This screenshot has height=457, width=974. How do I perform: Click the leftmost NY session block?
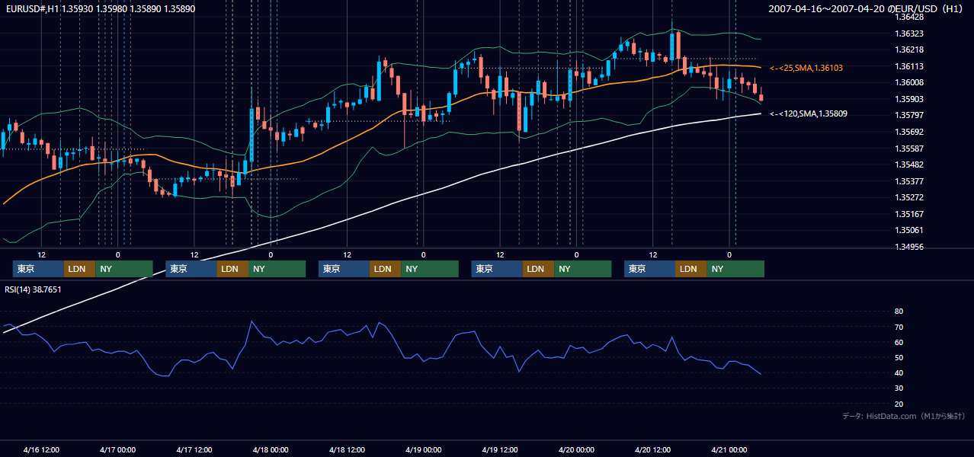124,269
